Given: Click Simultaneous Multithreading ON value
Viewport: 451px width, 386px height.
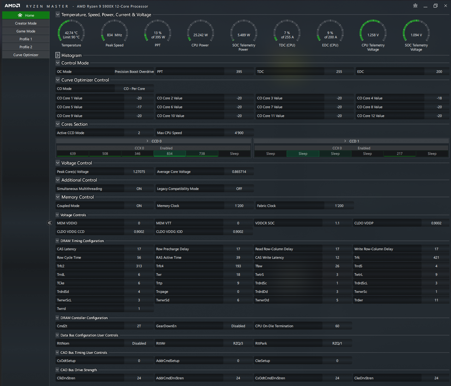Looking at the screenshot, I should pyautogui.click(x=139, y=189).
